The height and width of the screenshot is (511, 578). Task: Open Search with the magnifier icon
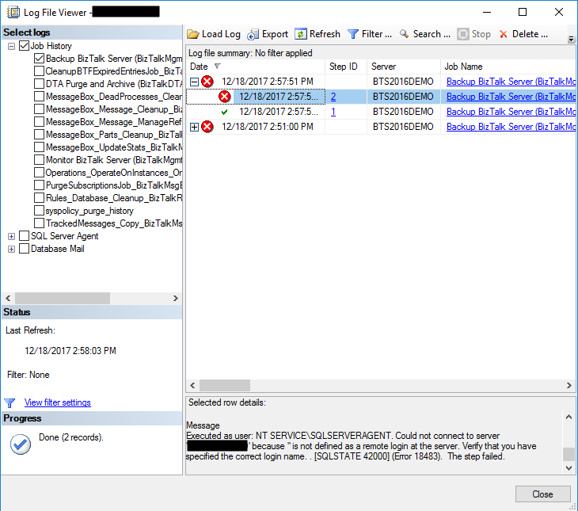pyautogui.click(x=404, y=34)
